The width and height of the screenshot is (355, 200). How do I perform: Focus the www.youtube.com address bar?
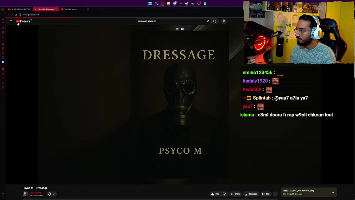pyautogui.click(x=31, y=14)
